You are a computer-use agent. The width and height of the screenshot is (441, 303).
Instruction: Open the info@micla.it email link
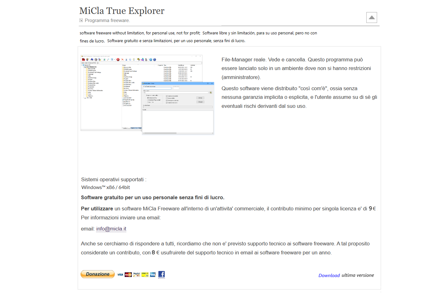tap(111, 229)
